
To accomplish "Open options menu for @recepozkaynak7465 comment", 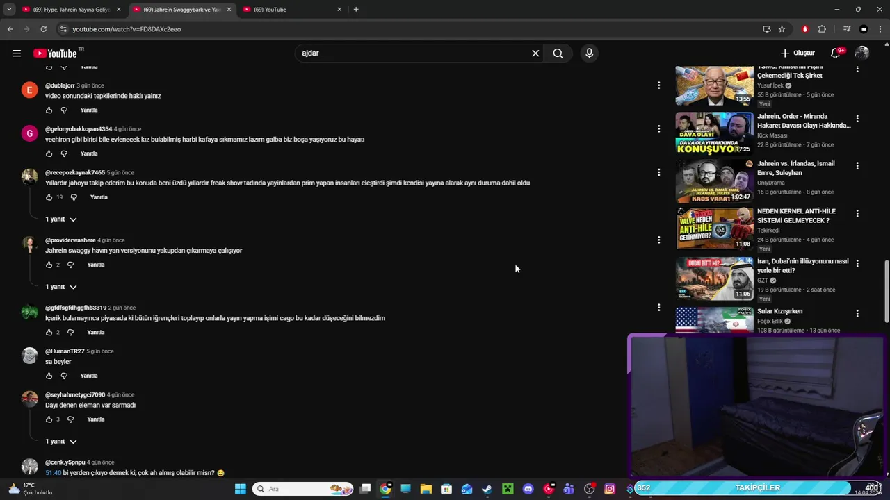I will click(x=658, y=172).
